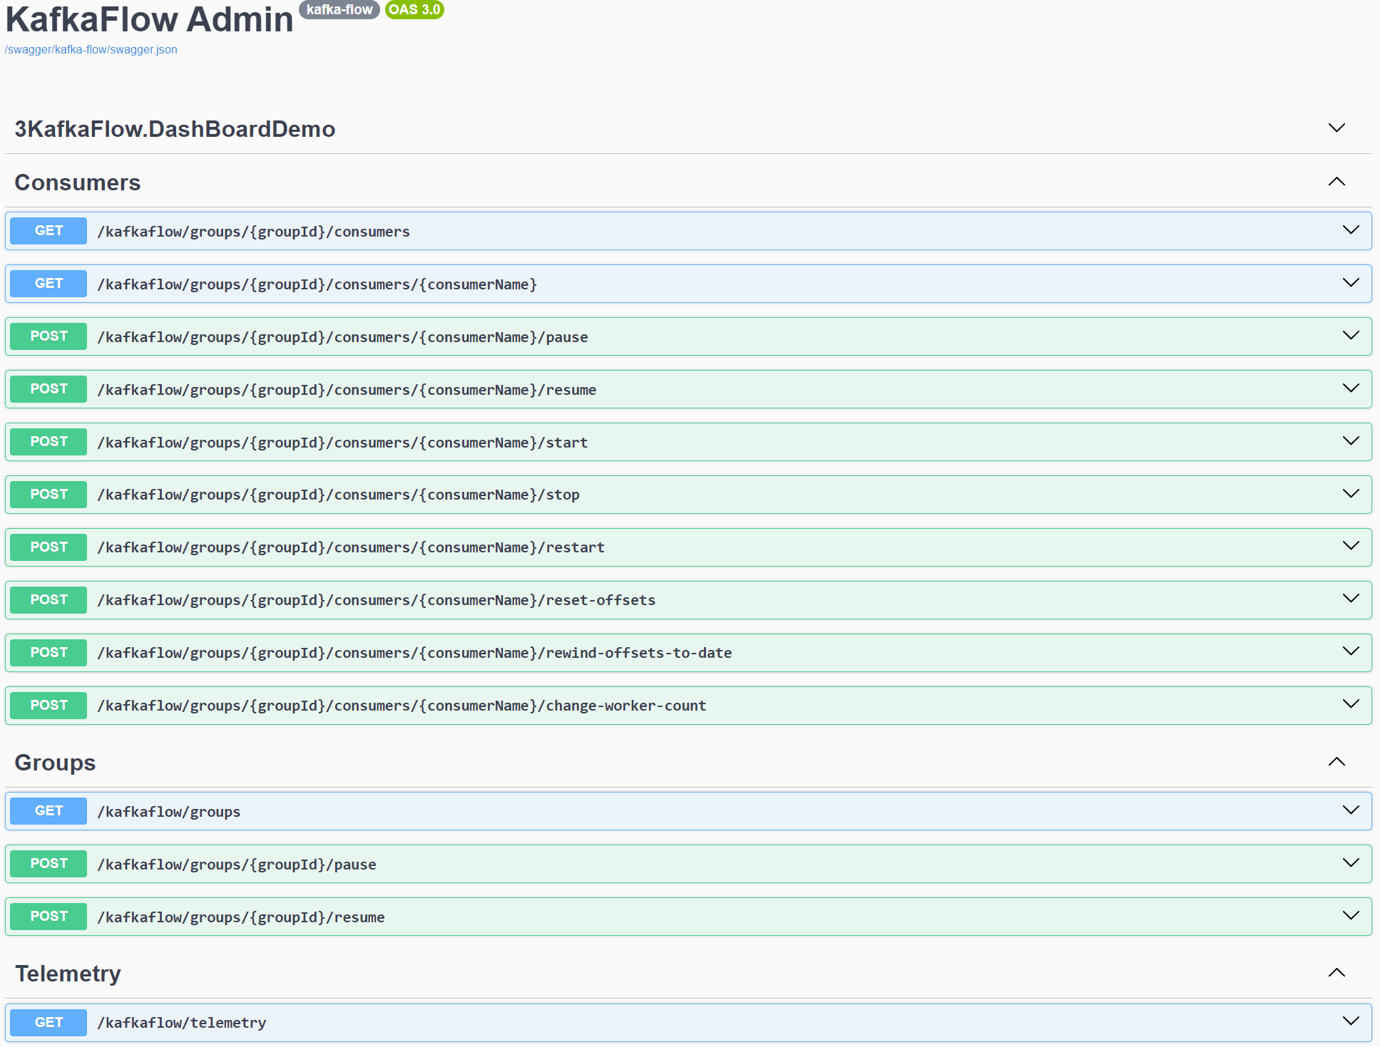Open the swagger.json link
Screen dimensions: 1380x1047
(x=91, y=50)
